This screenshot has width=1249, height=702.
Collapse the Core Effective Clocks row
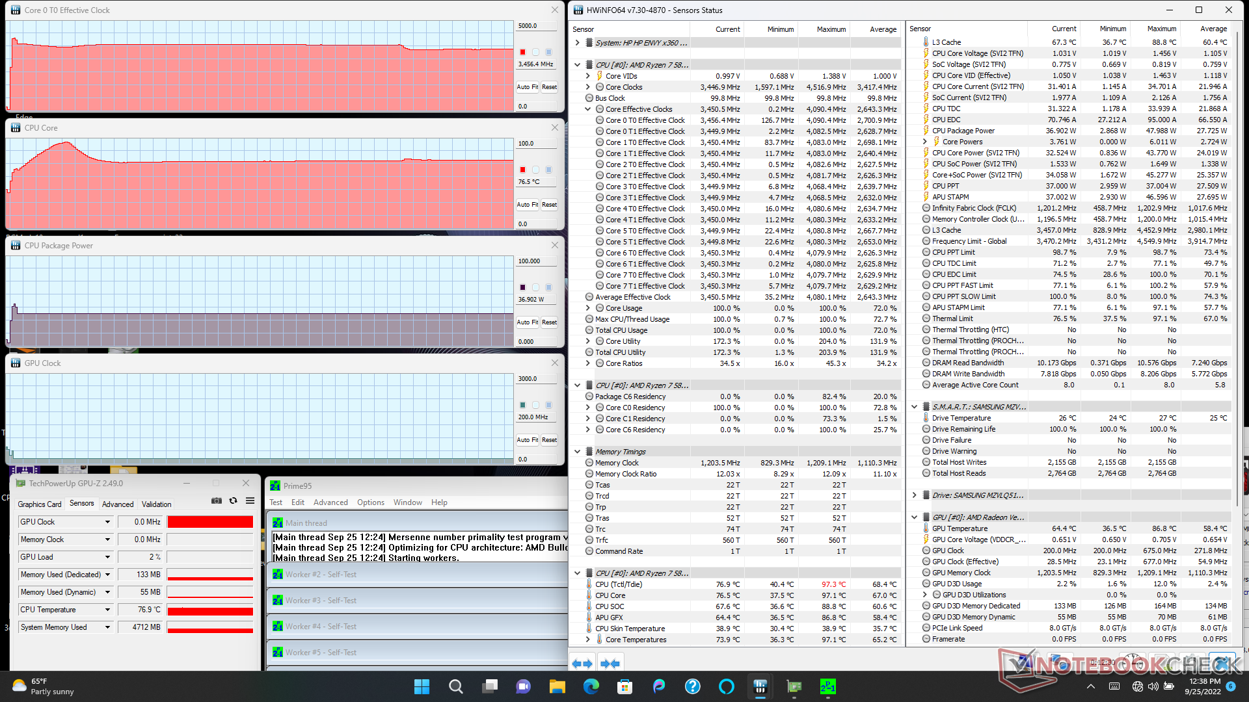point(588,109)
